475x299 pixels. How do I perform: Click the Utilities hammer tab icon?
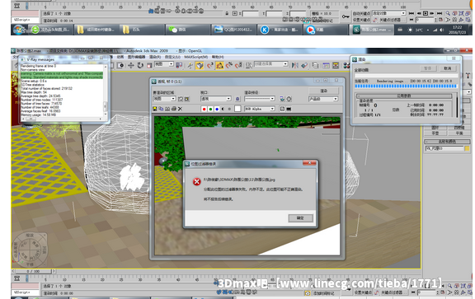[x=468, y=76]
